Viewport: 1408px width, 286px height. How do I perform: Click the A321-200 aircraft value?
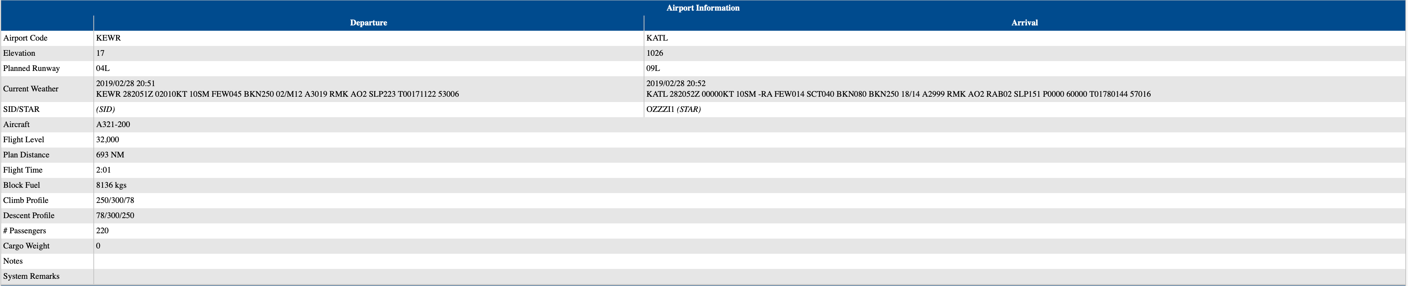click(113, 125)
